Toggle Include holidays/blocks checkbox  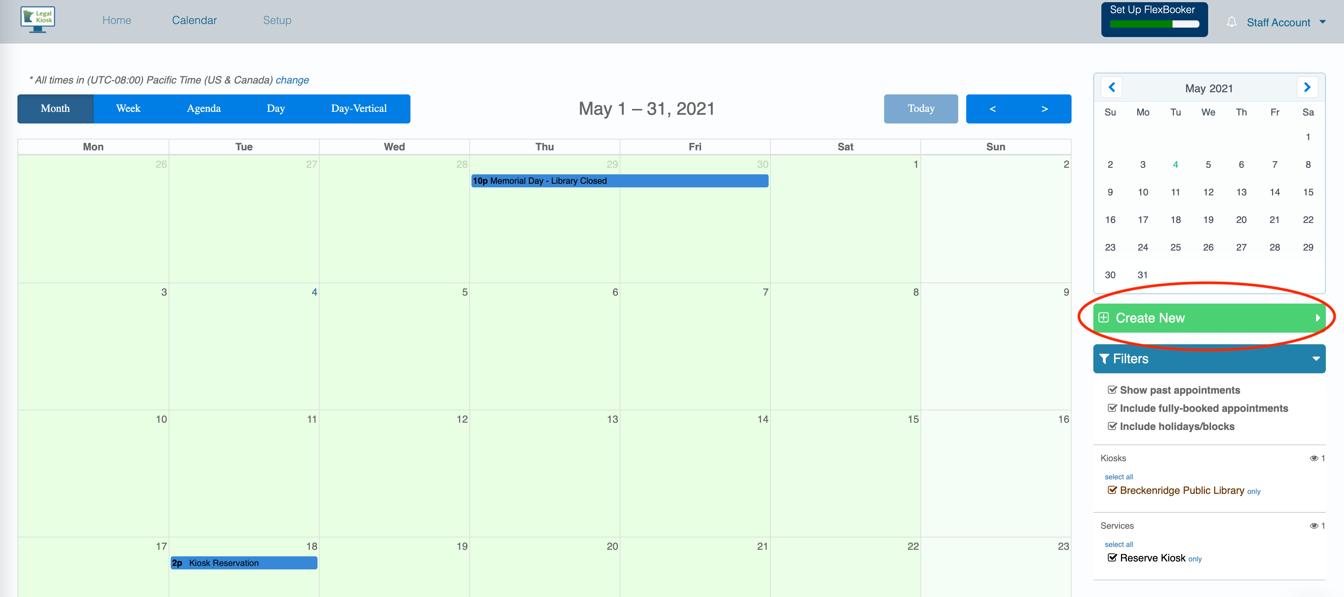[1112, 426]
